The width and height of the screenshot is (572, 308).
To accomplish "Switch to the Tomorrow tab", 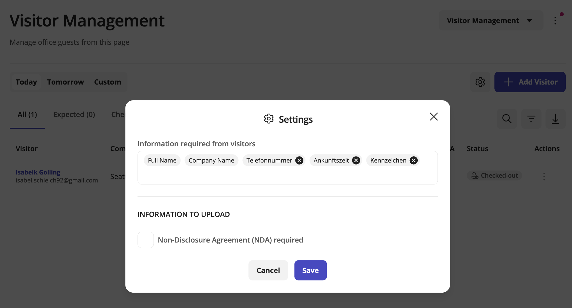I will click(x=65, y=82).
